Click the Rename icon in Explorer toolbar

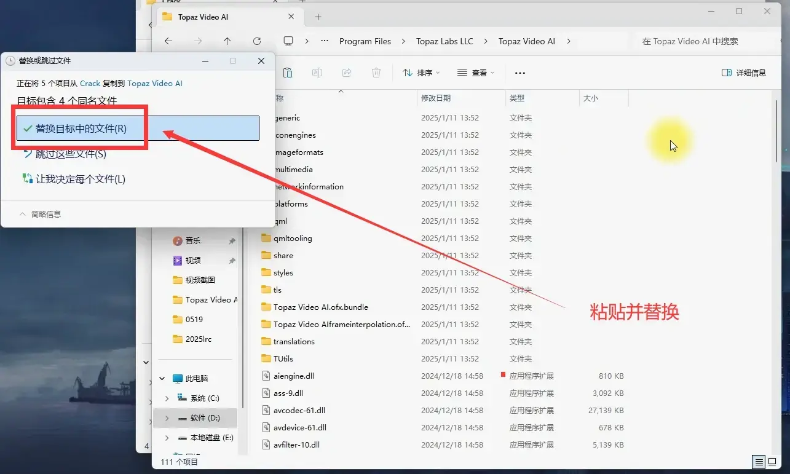point(317,73)
